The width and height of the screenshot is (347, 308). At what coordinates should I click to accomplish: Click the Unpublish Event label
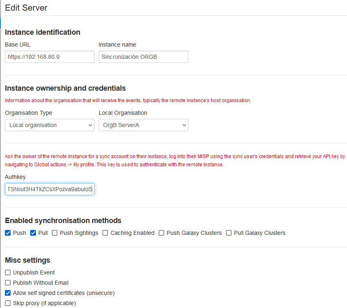[x=34, y=272]
